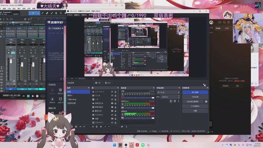Toggle loop in Studio One transport
The height and width of the screenshot is (148, 263).
(x=43, y=96)
